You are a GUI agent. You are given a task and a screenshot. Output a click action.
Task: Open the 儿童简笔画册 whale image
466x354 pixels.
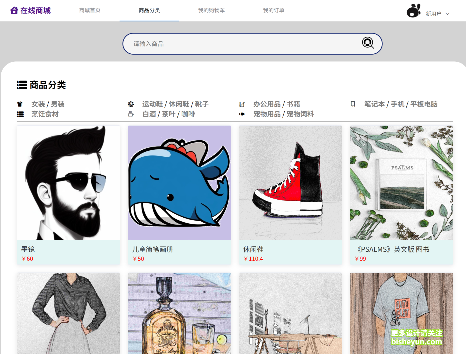(x=179, y=183)
